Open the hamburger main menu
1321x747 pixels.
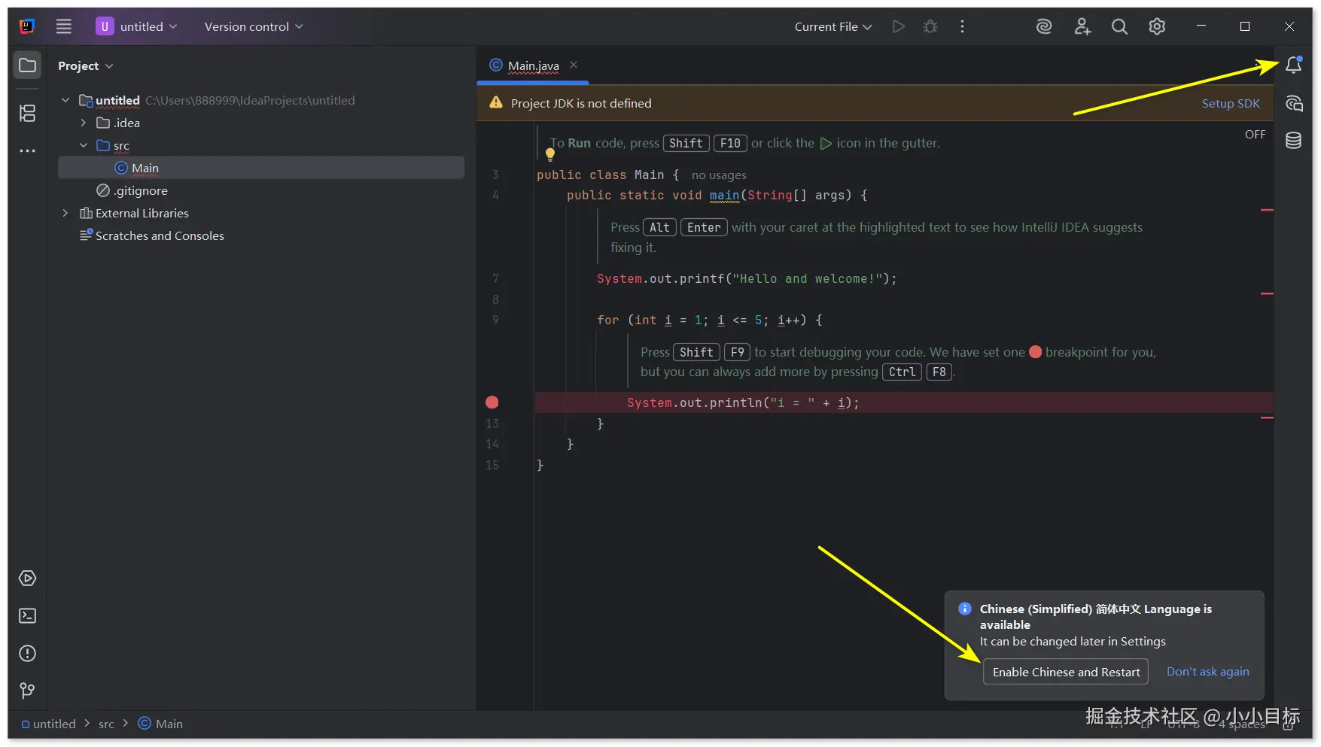pos(64,26)
